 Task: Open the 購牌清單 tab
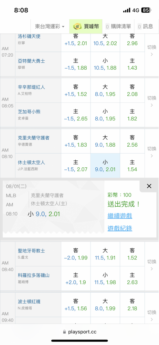click(x=118, y=27)
